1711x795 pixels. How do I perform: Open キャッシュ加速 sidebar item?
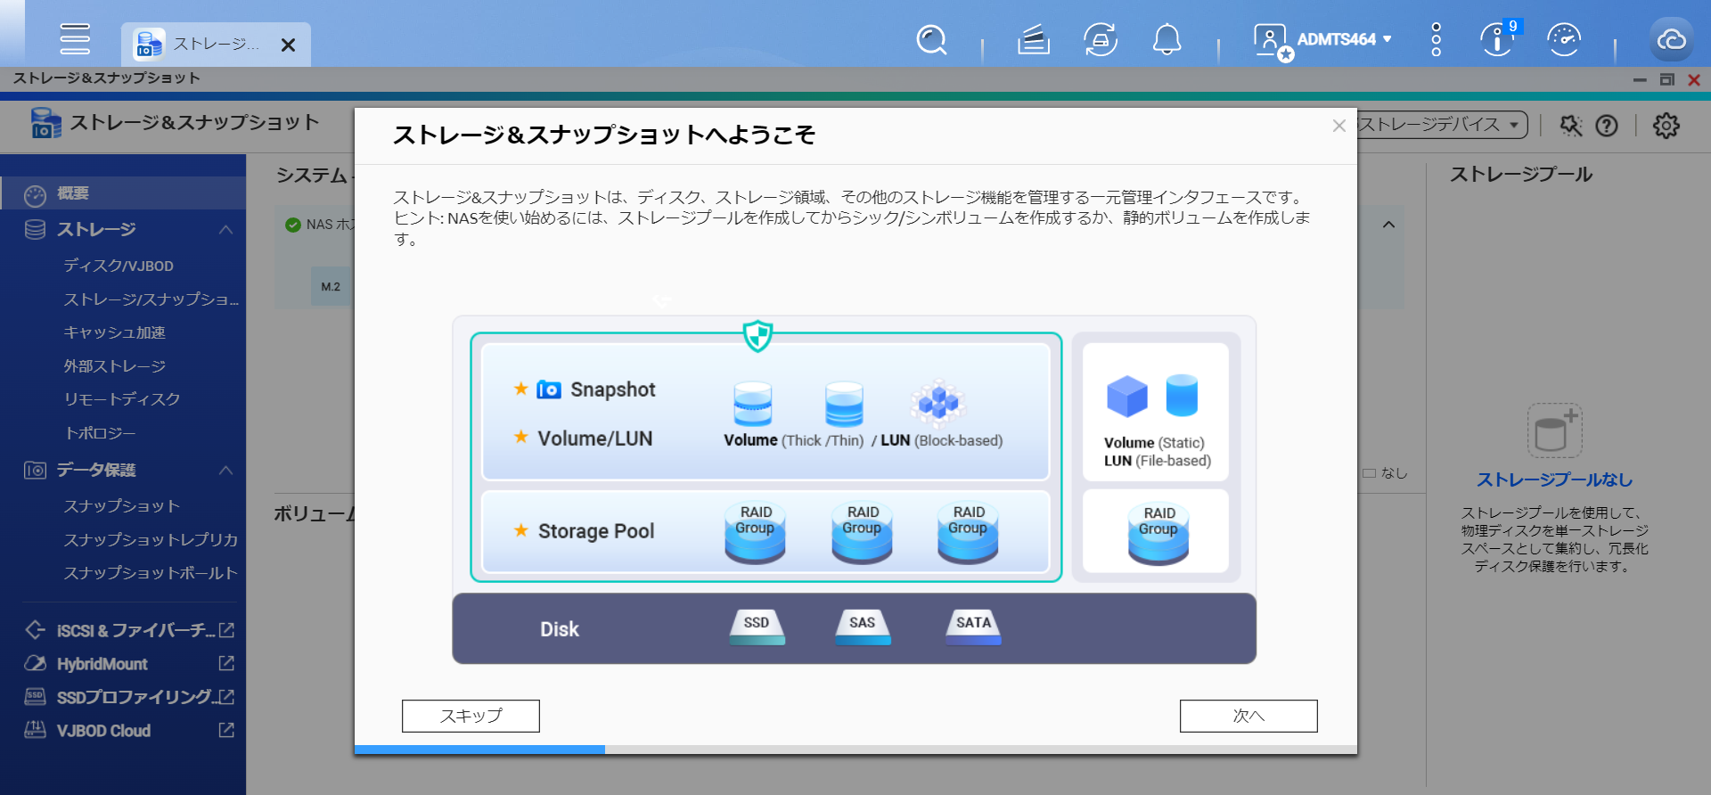click(114, 332)
